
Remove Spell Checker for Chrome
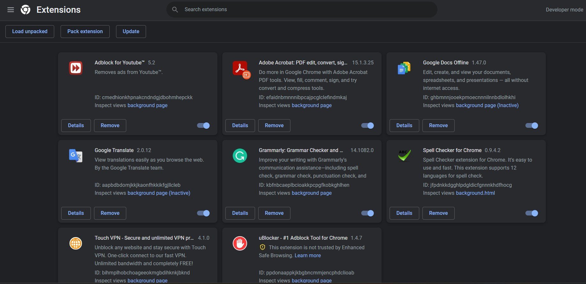[438, 213]
